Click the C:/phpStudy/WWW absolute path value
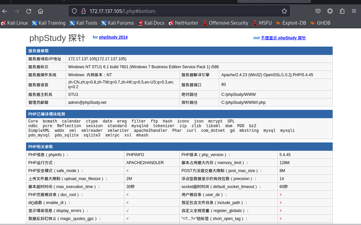This screenshot has height=225, width=361. click(238, 95)
